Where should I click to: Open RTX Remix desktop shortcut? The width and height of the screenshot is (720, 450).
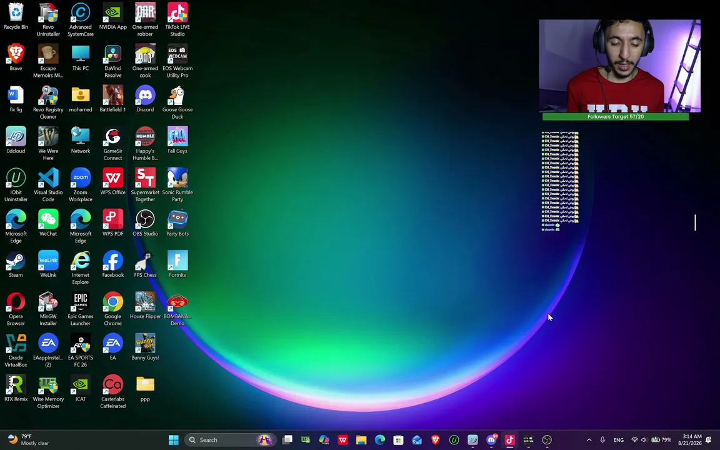click(16, 389)
